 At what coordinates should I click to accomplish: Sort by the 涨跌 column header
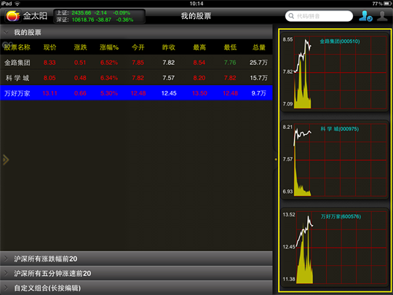point(81,47)
